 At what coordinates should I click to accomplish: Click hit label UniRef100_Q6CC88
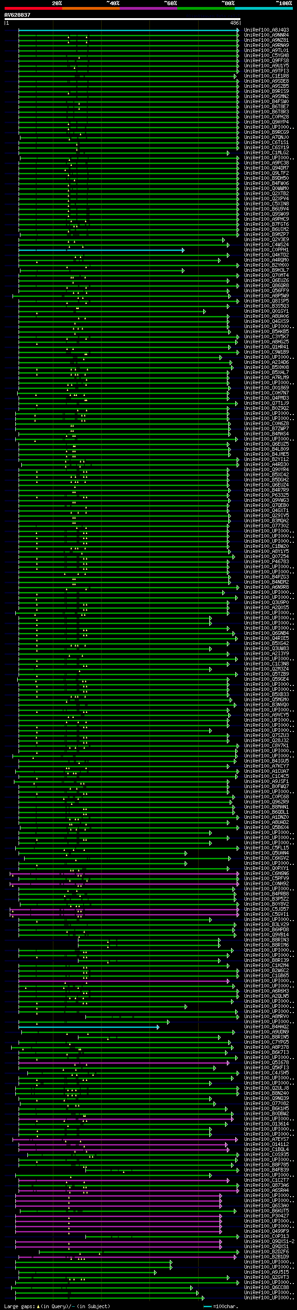pos(266,1288)
